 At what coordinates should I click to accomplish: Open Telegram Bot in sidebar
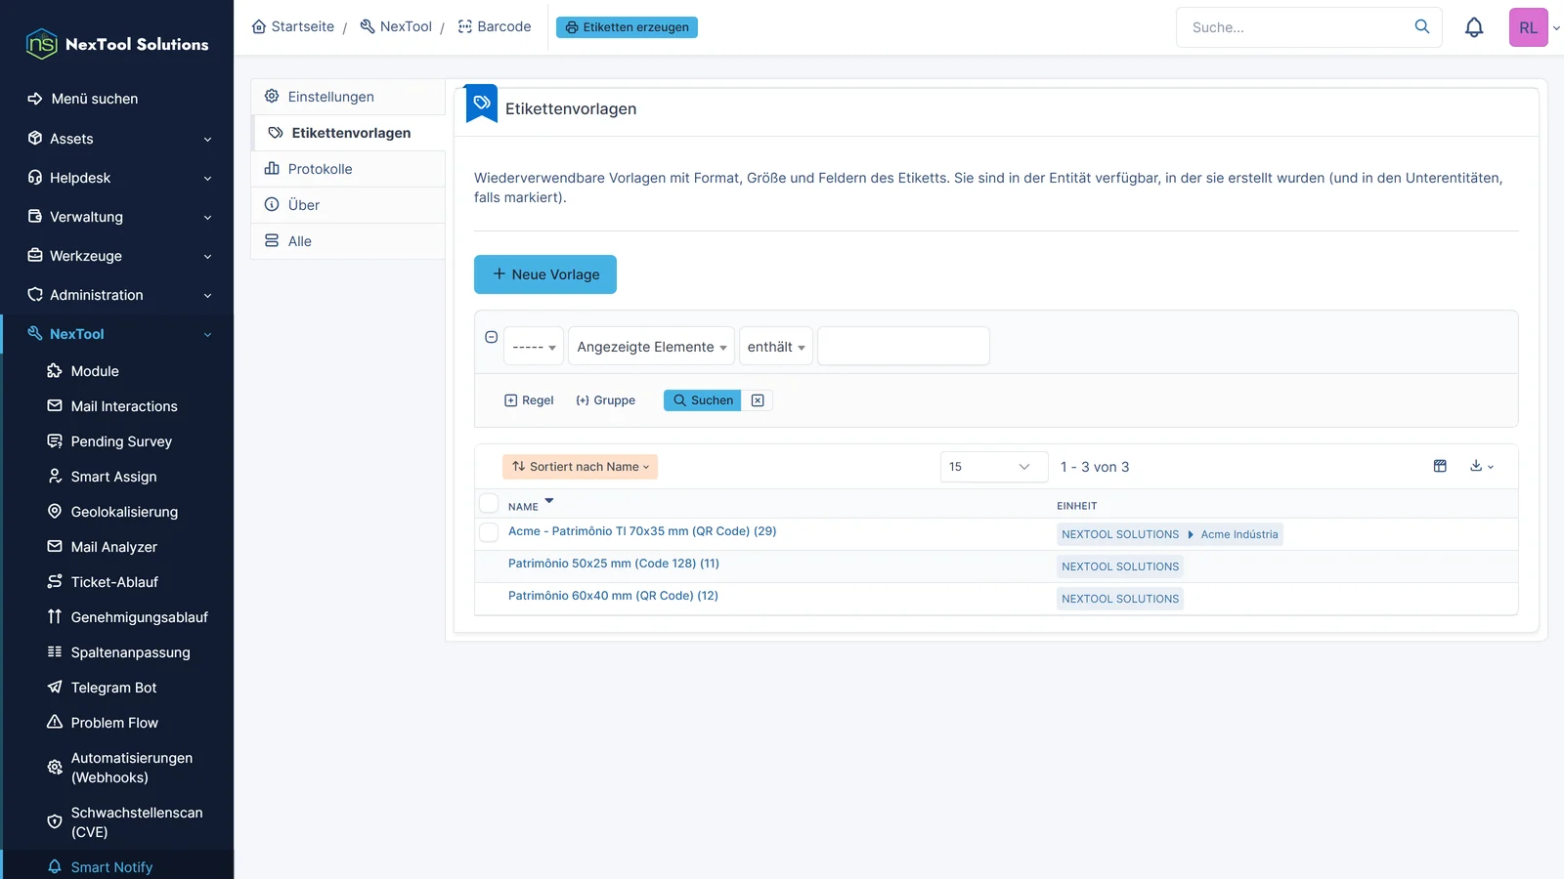point(113,688)
